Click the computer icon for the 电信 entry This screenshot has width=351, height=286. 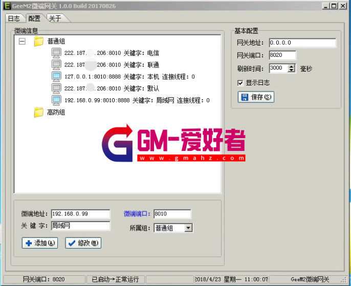pyautogui.click(x=56, y=53)
